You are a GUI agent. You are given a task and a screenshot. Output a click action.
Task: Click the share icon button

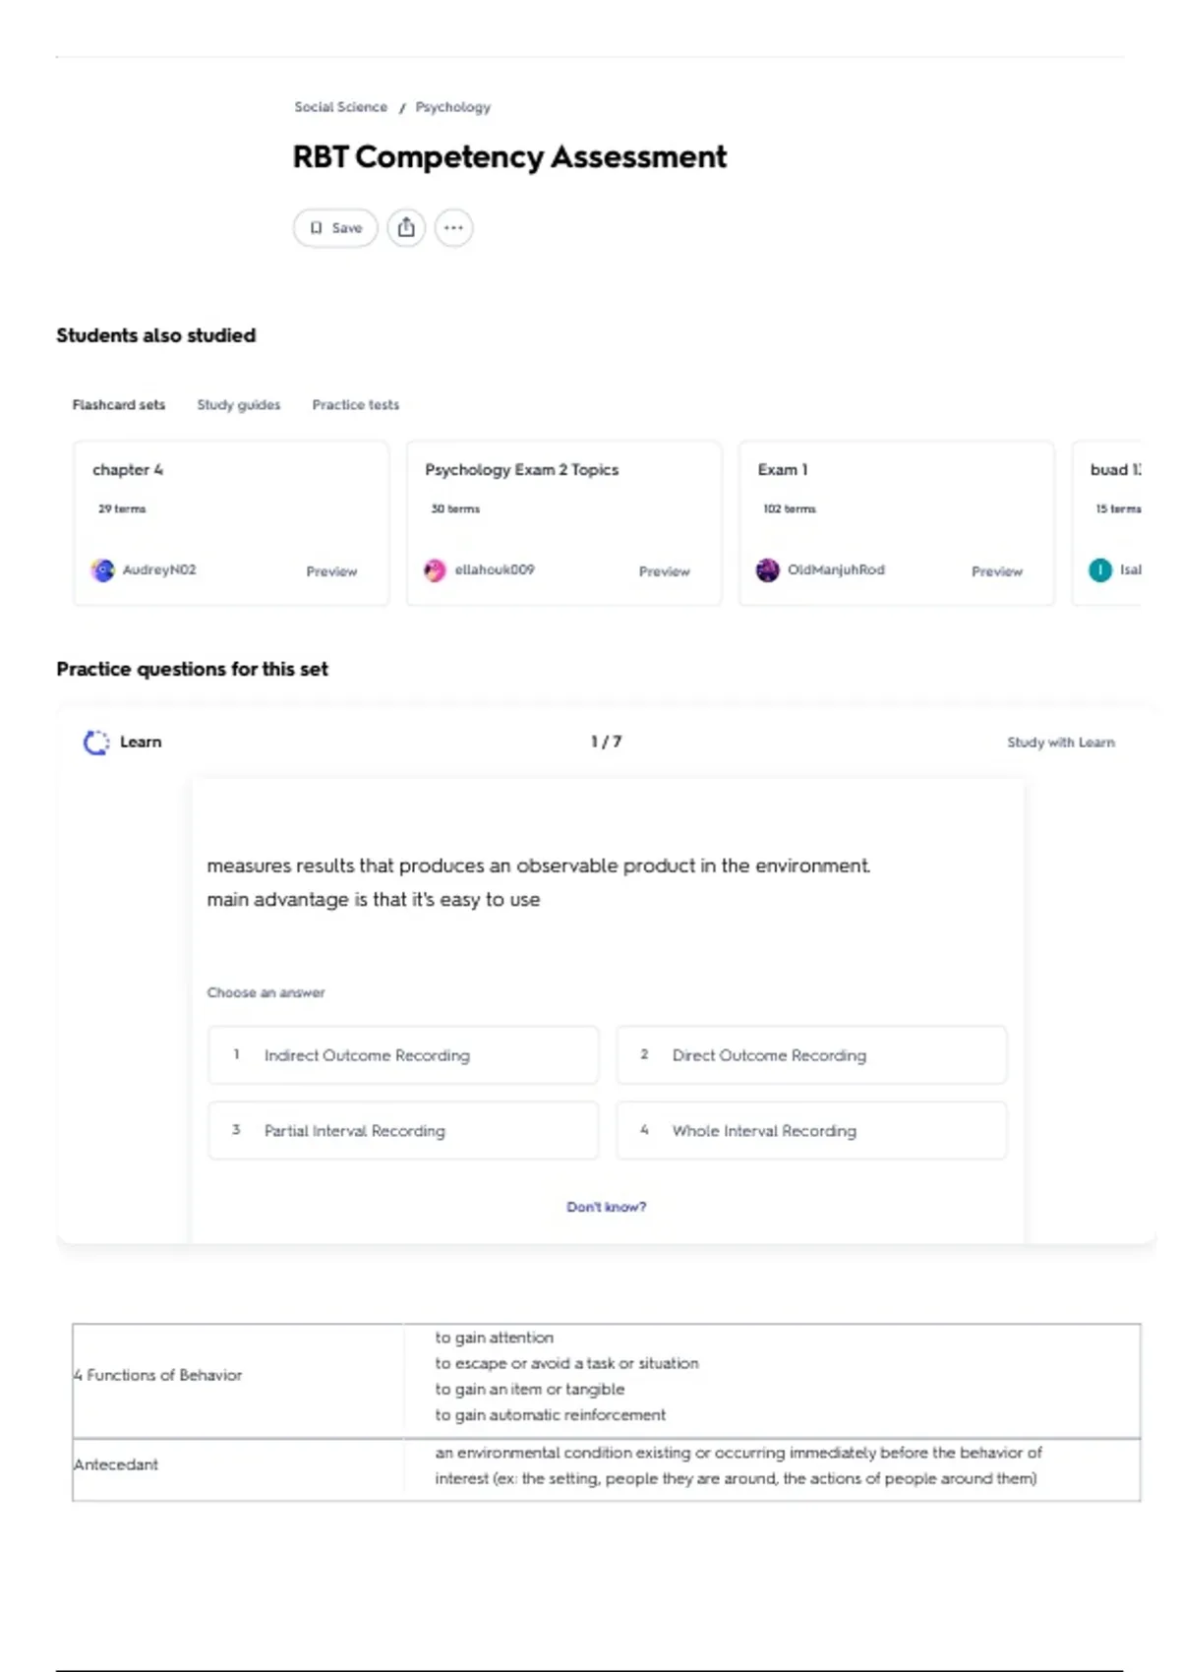click(406, 228)
